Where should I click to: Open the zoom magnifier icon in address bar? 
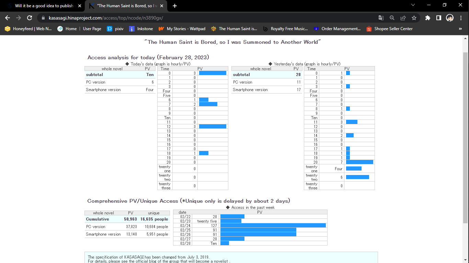pos(392,18)
